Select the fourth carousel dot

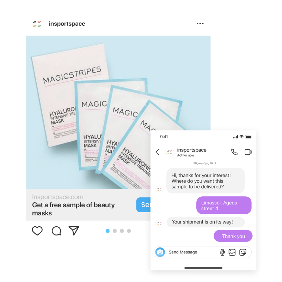click(x=129, y=231)
